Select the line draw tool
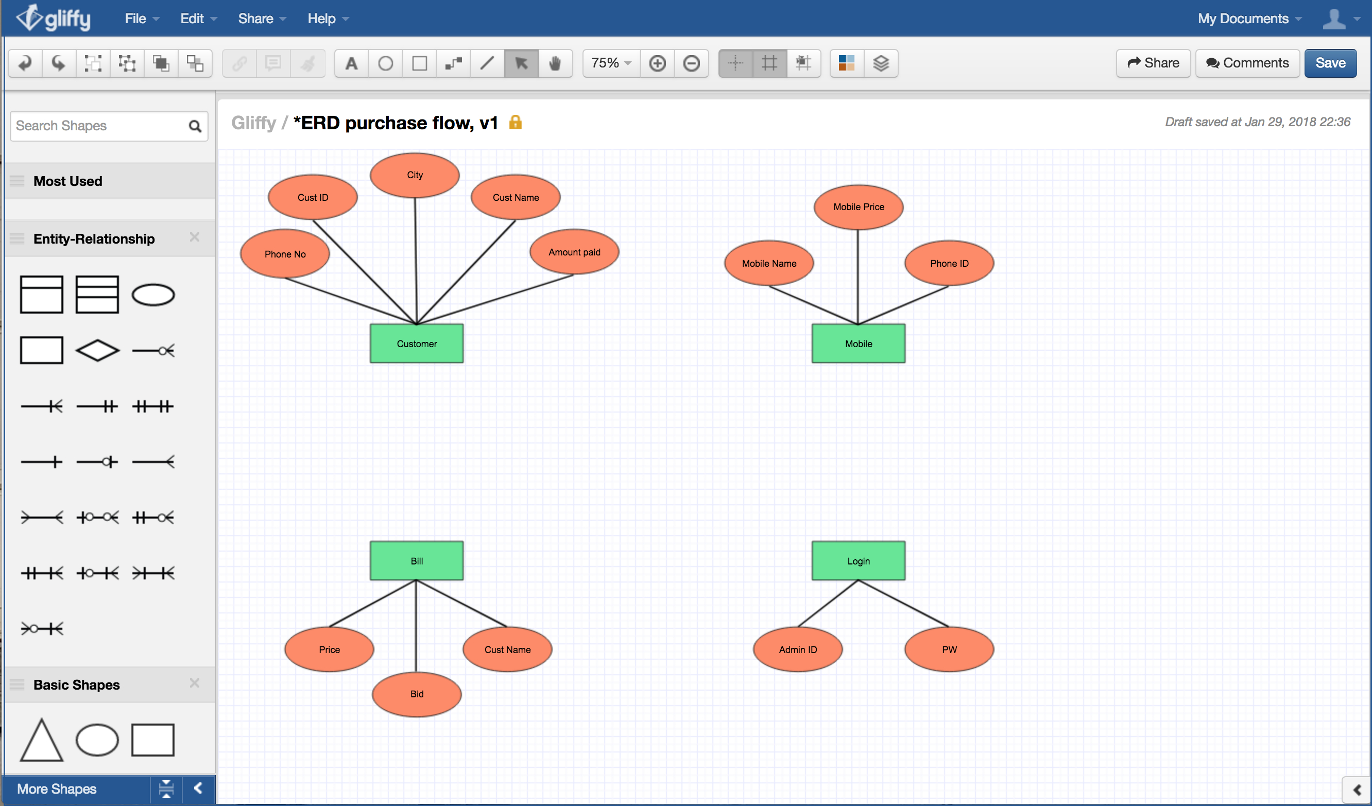Screen dimensions: 1372x806 (x=489, y=62)
